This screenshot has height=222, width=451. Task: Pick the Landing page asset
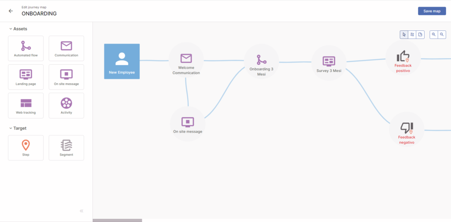click(26, 77)
